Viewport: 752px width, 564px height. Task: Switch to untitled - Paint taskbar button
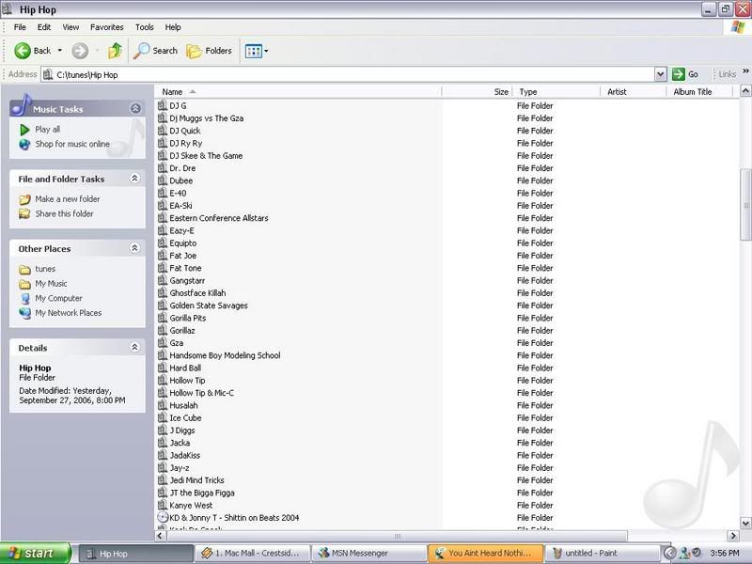[x=602, y=554]
